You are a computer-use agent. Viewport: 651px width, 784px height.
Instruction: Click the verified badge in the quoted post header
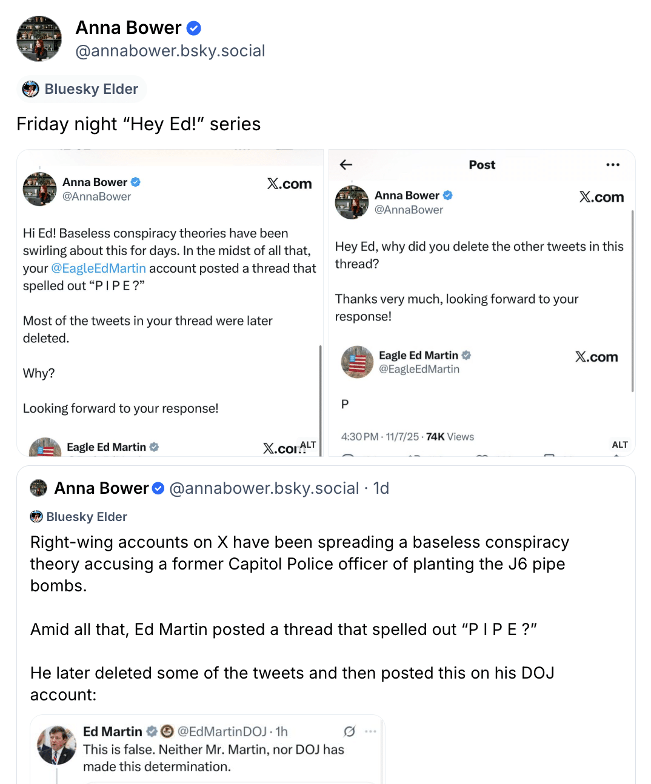pos(158,488)
